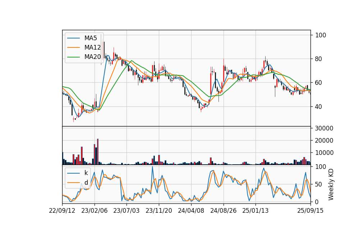The width and height of the screenshot is (345, 248).
Task: Click the 25/09/15 date axis label
Action: point(310,211)
